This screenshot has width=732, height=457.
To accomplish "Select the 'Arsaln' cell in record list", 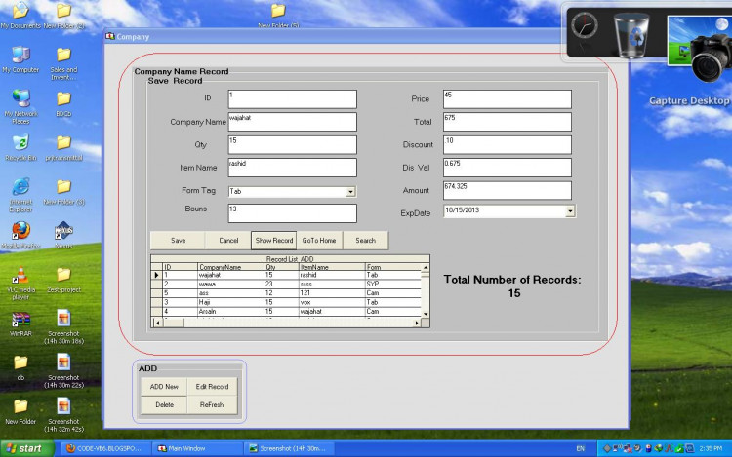I will pos(230,311).
